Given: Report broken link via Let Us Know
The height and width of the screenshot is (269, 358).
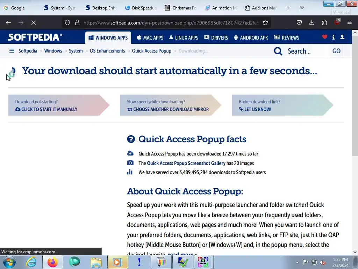Looking at the screenshot, I should coord(282,105).
